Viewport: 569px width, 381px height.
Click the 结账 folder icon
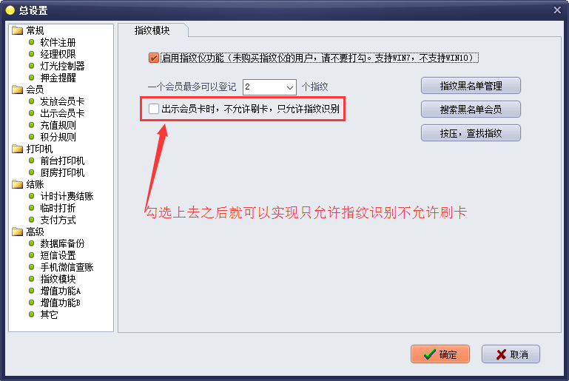click(x=17, y=184)
